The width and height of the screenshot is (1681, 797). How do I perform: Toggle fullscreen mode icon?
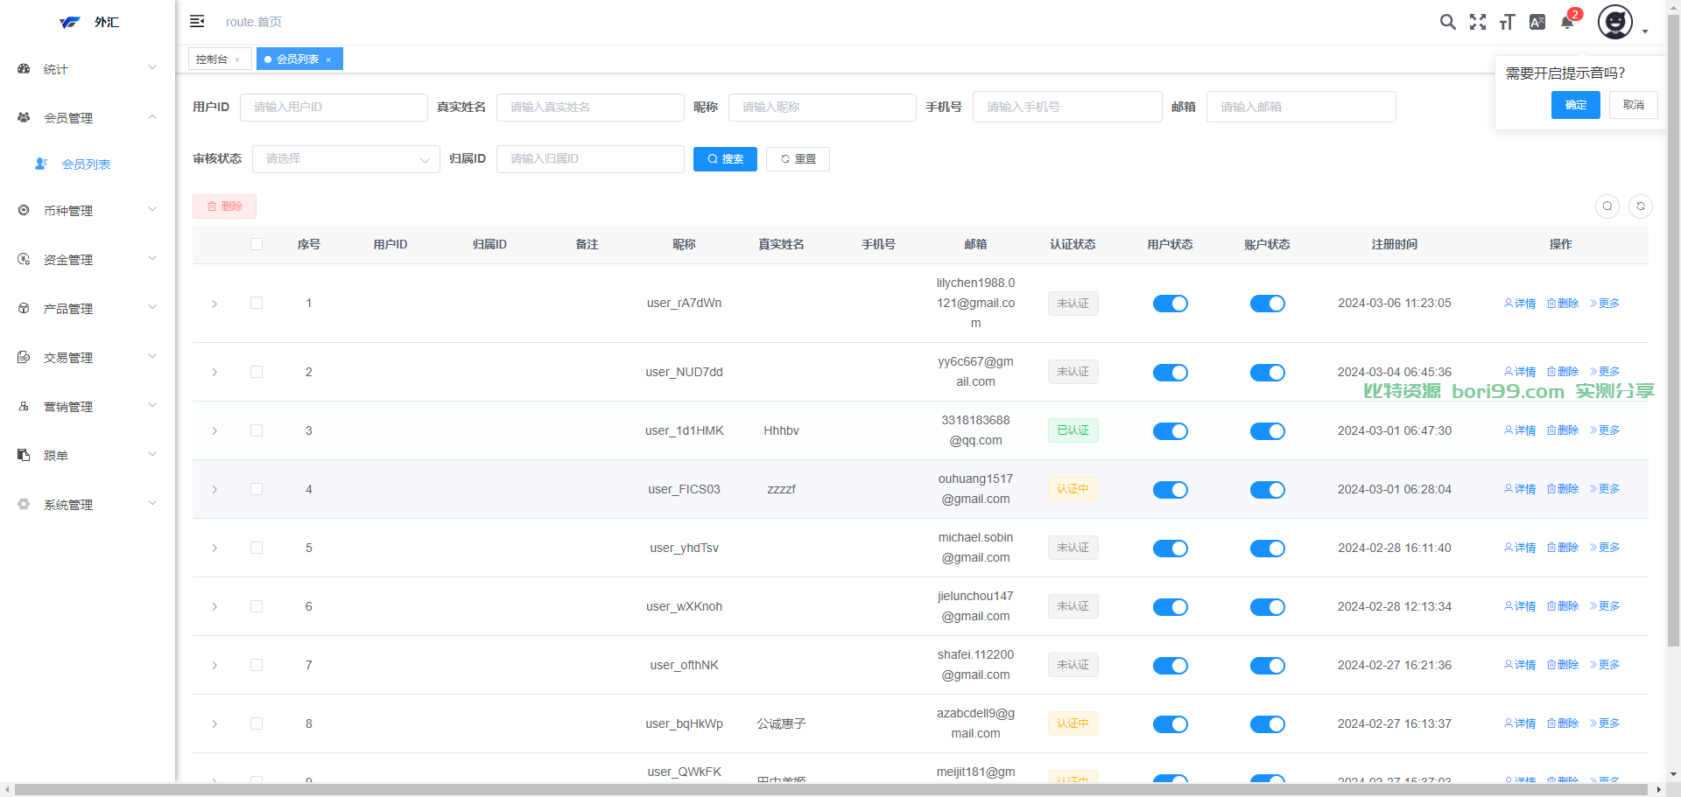[1478, 22]
